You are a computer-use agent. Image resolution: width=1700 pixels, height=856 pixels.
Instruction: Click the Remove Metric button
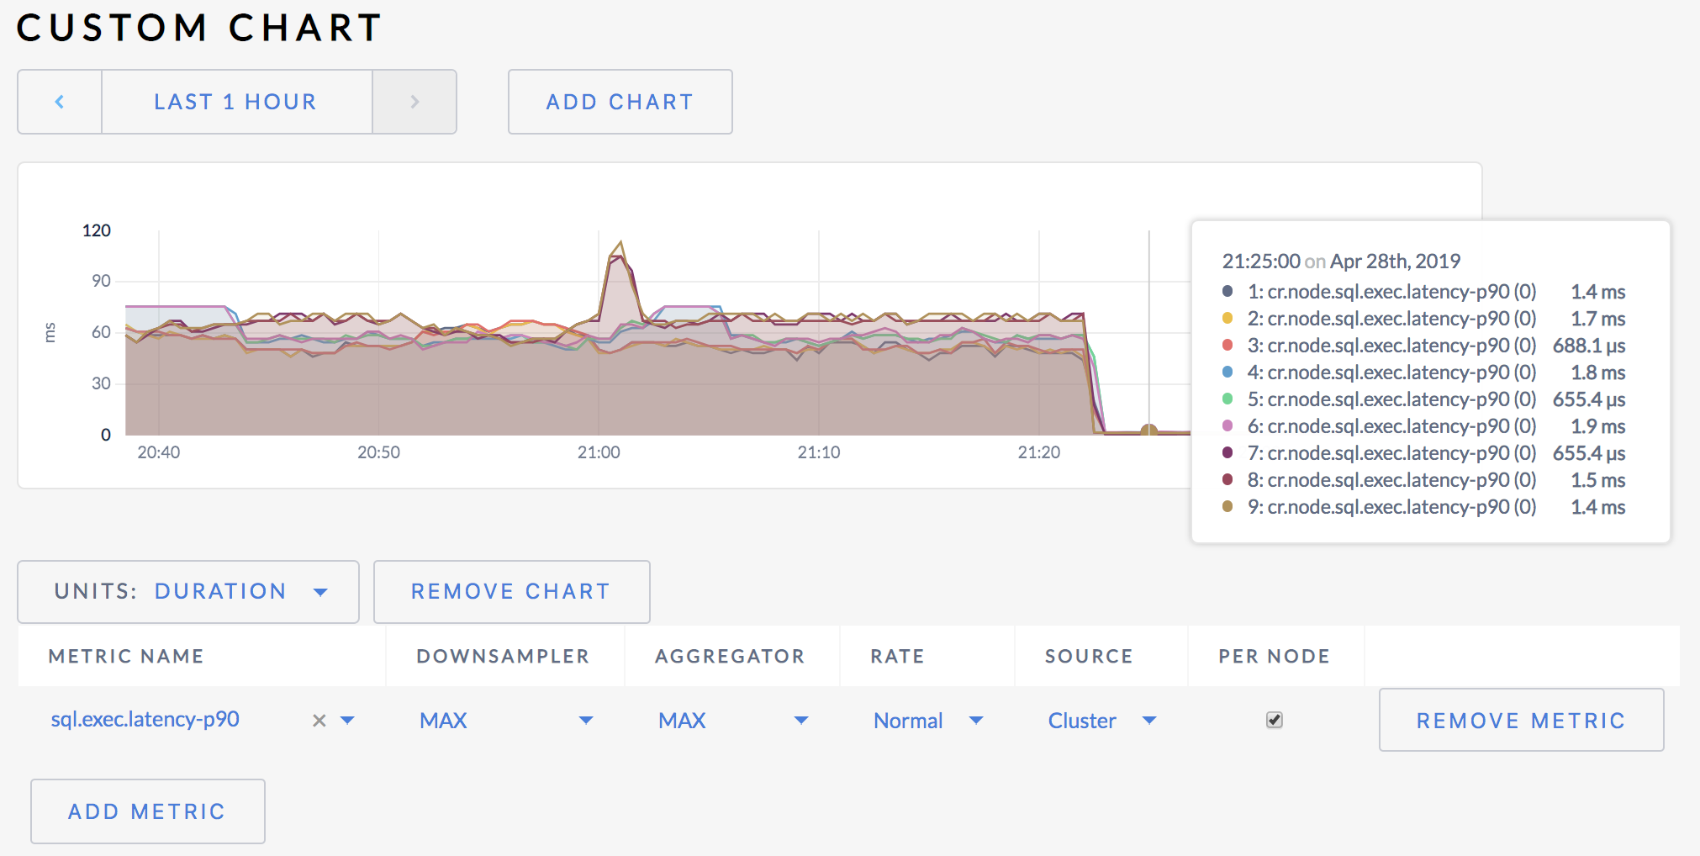coord(1520,720)
